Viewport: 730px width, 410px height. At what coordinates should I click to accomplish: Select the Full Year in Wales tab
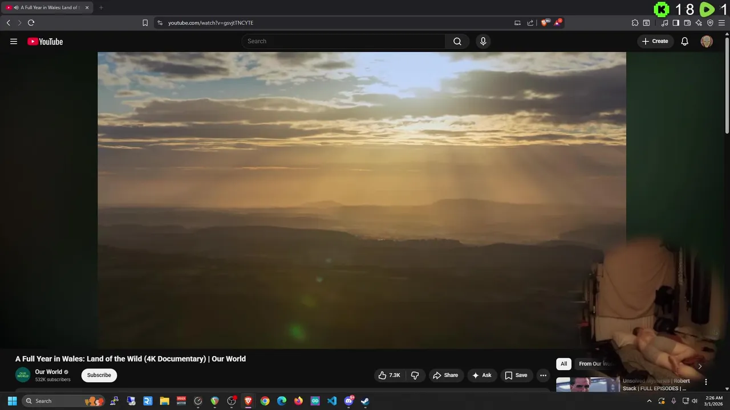[x=48, y=7]
